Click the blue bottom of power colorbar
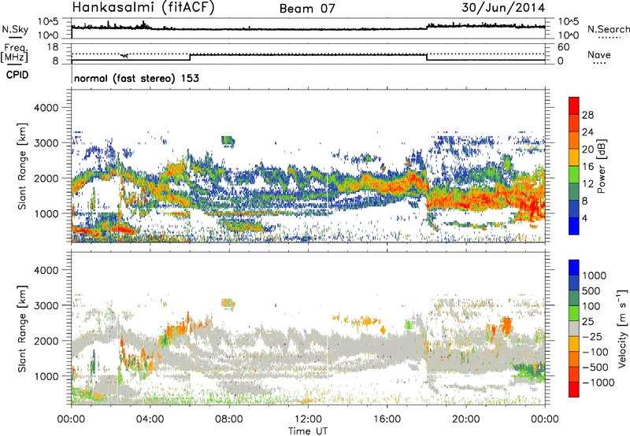 point(574,226)
